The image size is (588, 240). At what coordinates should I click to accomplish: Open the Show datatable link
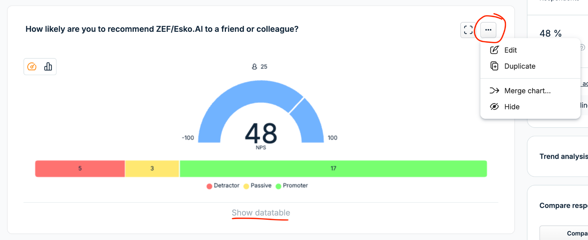(261, 213)
